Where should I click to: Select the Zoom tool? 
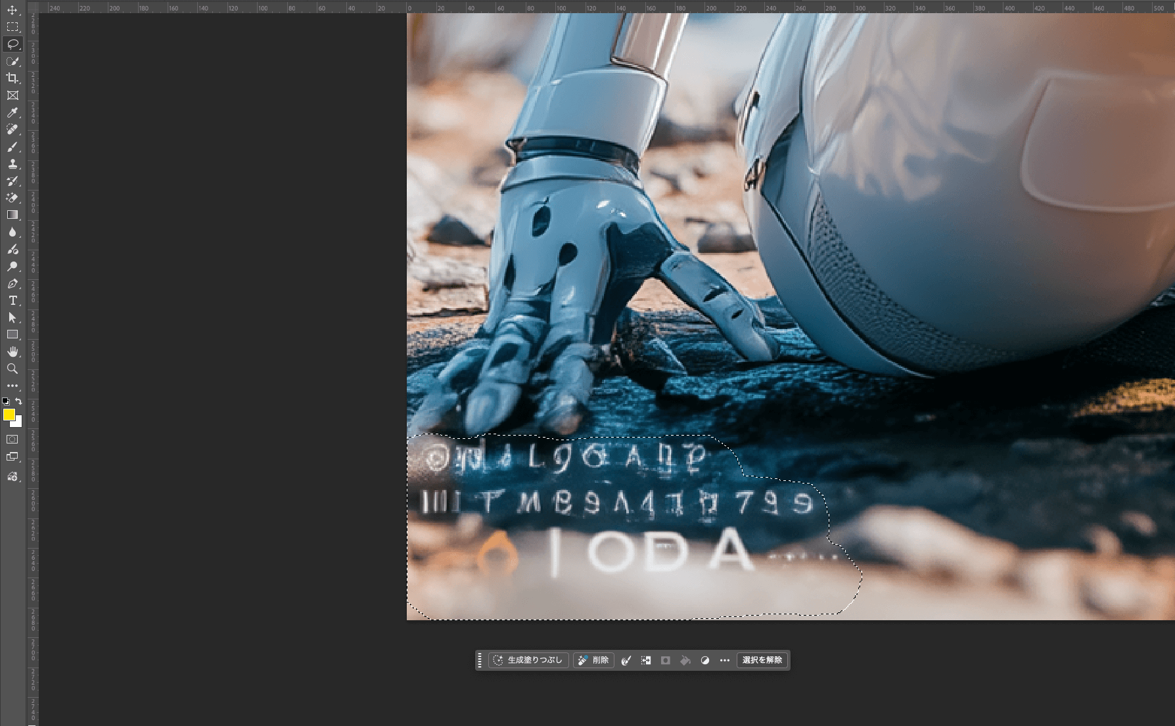(x=12, y=369)
